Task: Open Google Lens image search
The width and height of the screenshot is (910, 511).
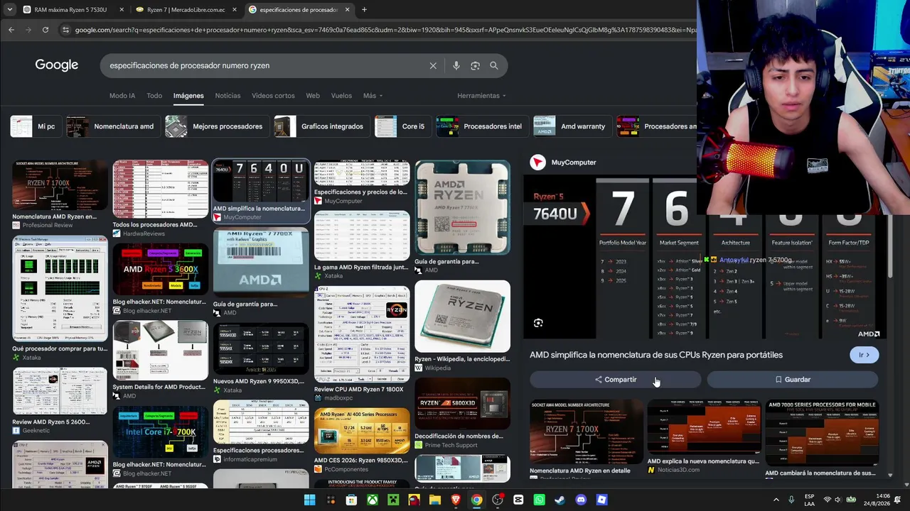Action: click(x=475, y=65)
